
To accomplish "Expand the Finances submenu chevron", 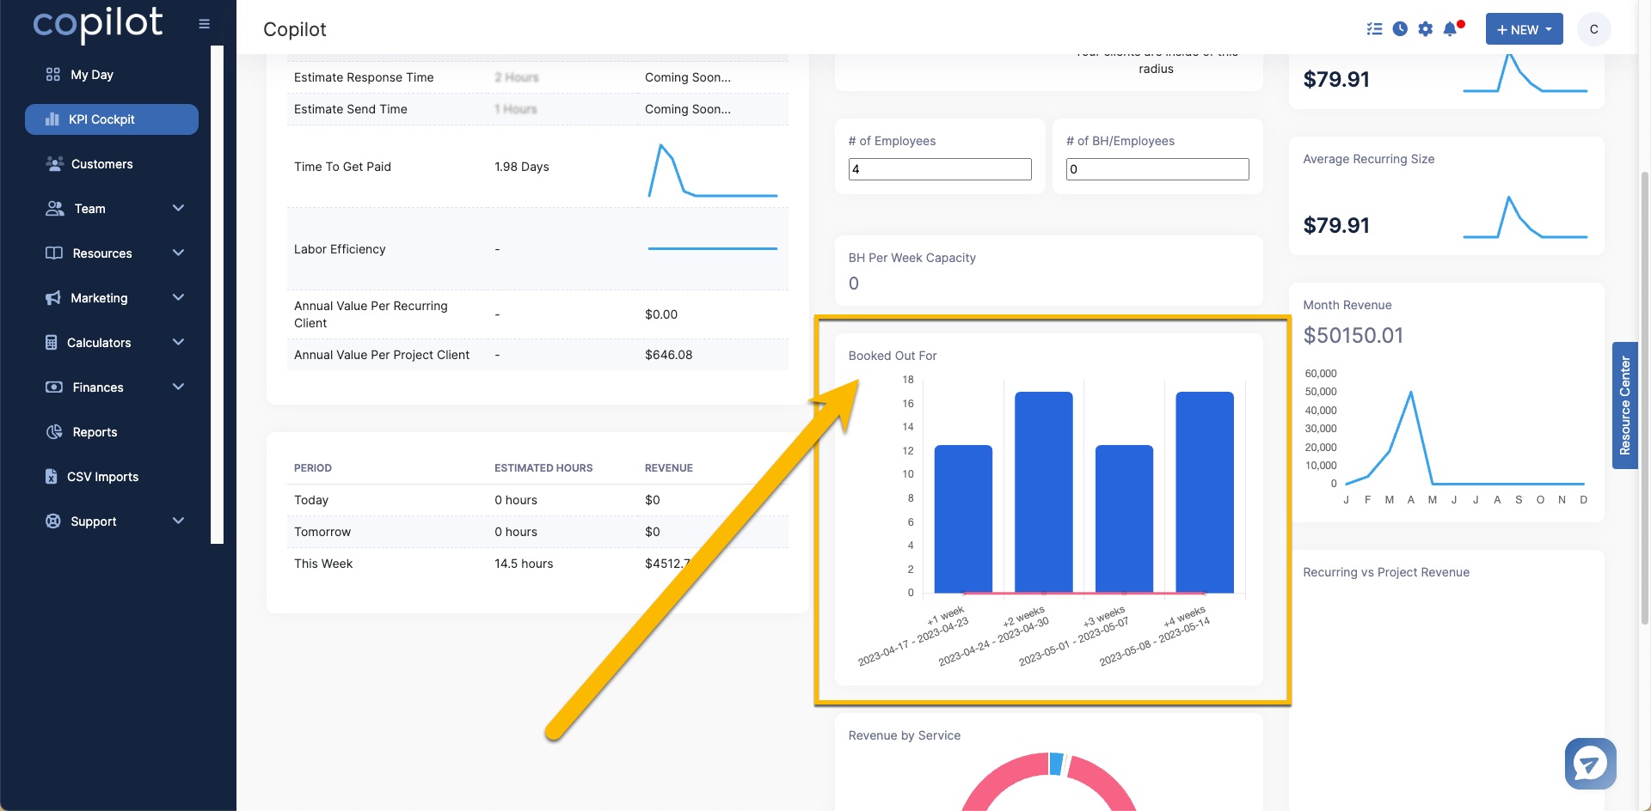I will (x=179, y=387).
